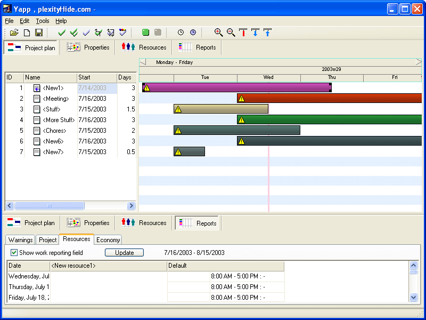The image size is (426, 320).
Task: Move the timeline right with the arrow
Action: [419, 62]
